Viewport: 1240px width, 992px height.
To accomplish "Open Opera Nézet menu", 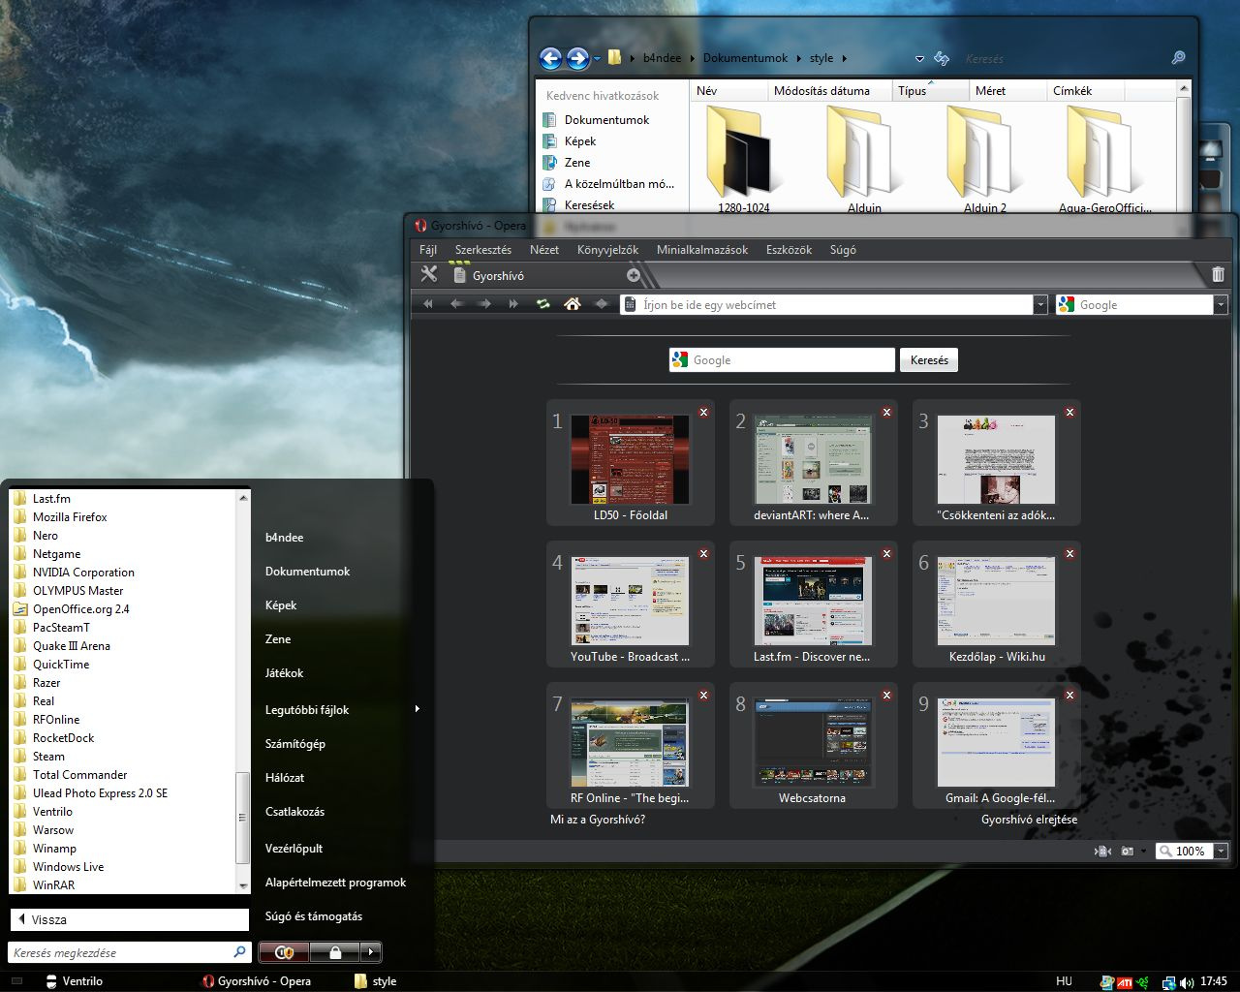I will [544, 250].
